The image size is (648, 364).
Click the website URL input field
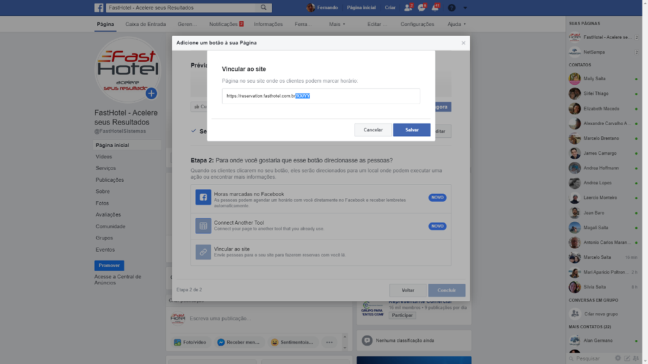click(321, 96)
